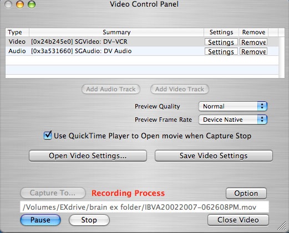Viewport: 289px width, 233px height.
Task: Select the Video row in track table
Action: point(142,42)
